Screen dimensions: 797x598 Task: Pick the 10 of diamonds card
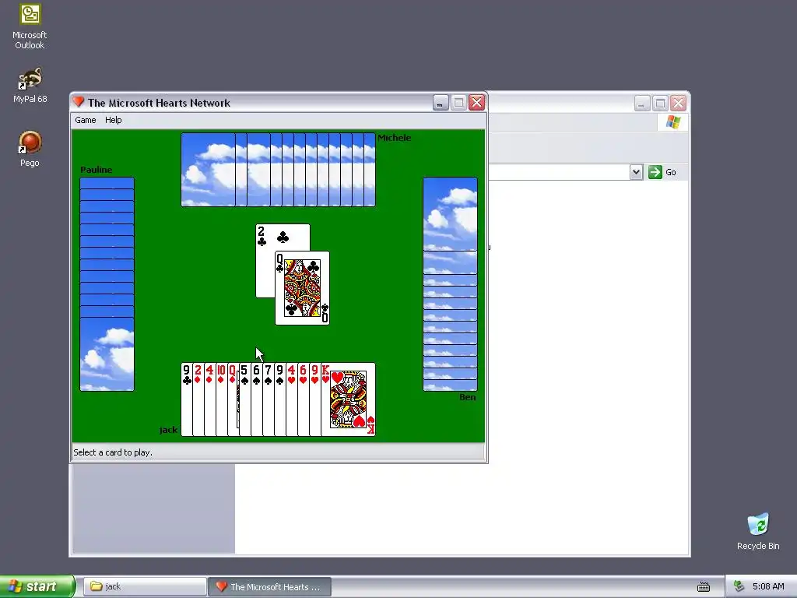click(x=222, y=399)
